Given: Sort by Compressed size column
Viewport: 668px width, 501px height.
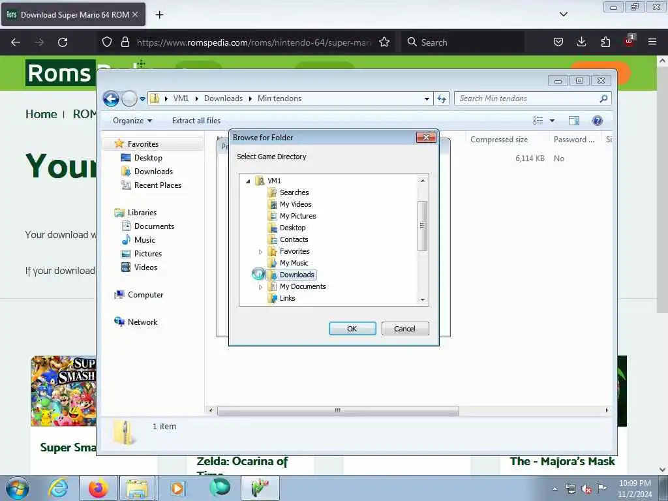Looking at the screenshot, I should pyautogui.click(x=499, y=140).
